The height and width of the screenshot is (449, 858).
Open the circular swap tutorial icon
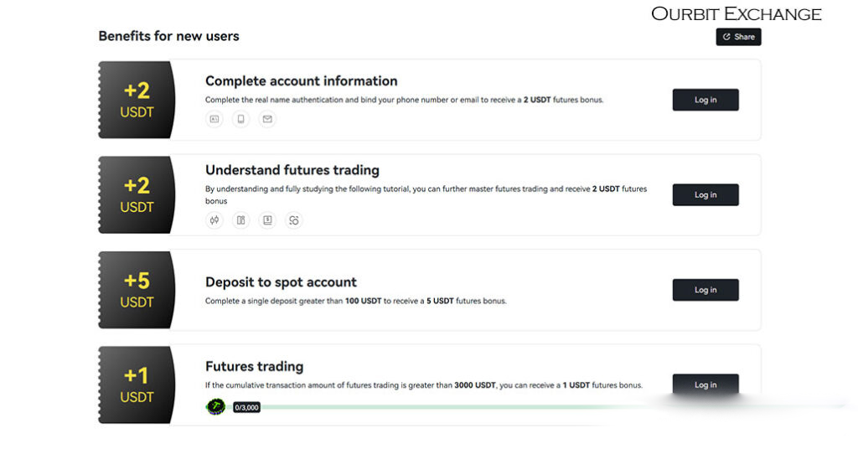point(294,220)
